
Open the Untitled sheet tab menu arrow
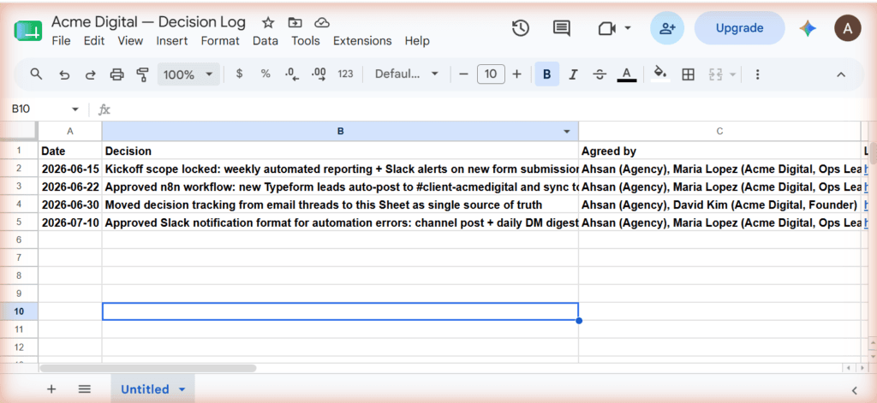pyautogui.click(x=182, y=389)
